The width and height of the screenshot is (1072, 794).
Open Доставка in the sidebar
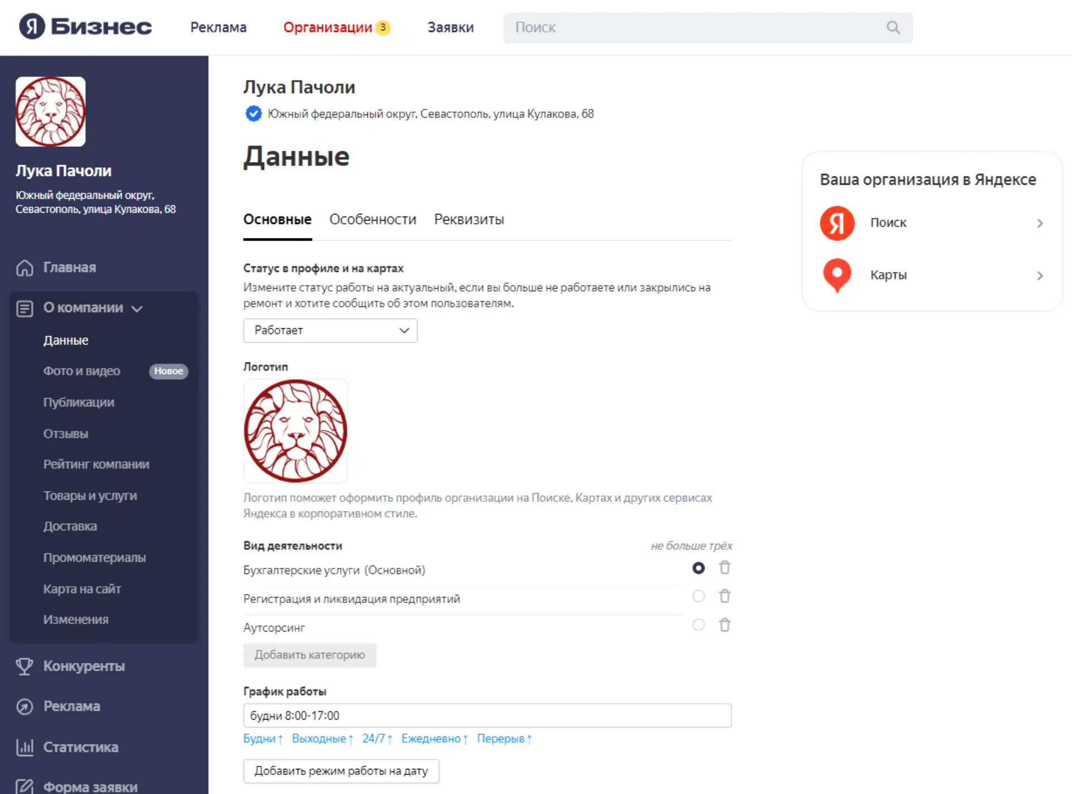(x=70, y=527)
